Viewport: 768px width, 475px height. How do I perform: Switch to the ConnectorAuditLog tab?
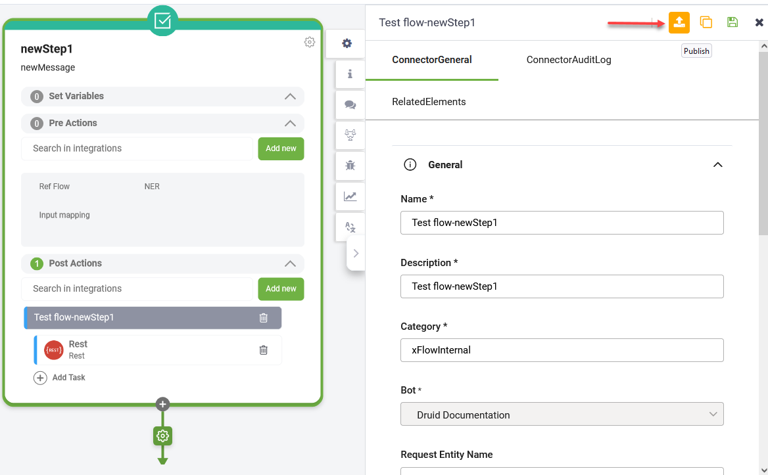tap(568, 60)
